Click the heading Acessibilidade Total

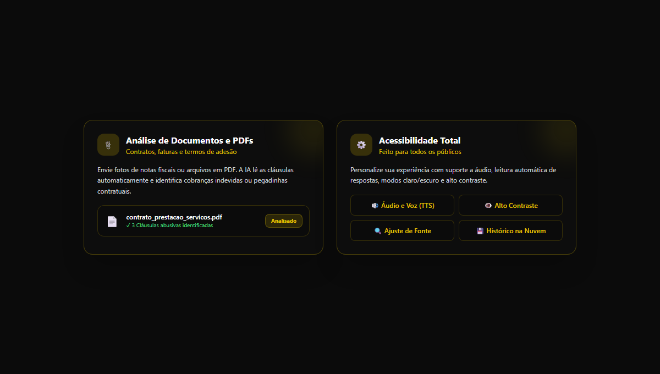420,140
